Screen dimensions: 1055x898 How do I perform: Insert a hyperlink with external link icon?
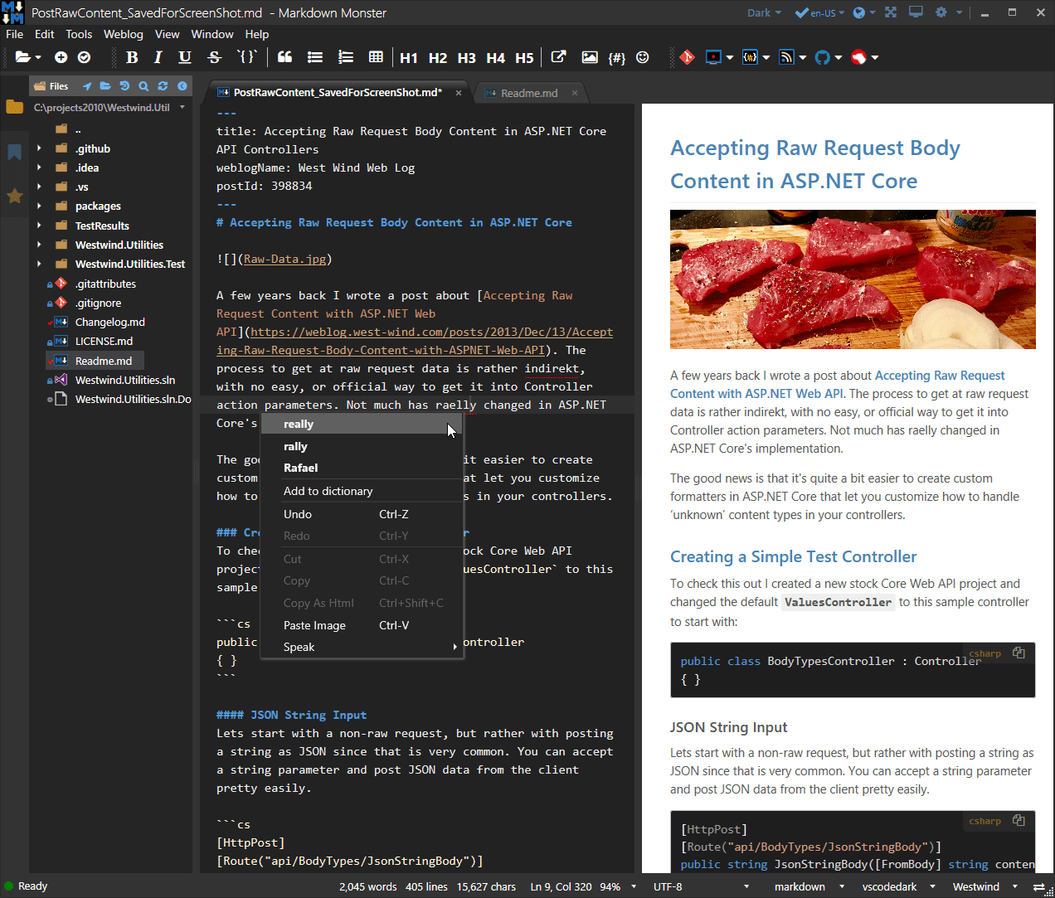(x=559, y=57)
